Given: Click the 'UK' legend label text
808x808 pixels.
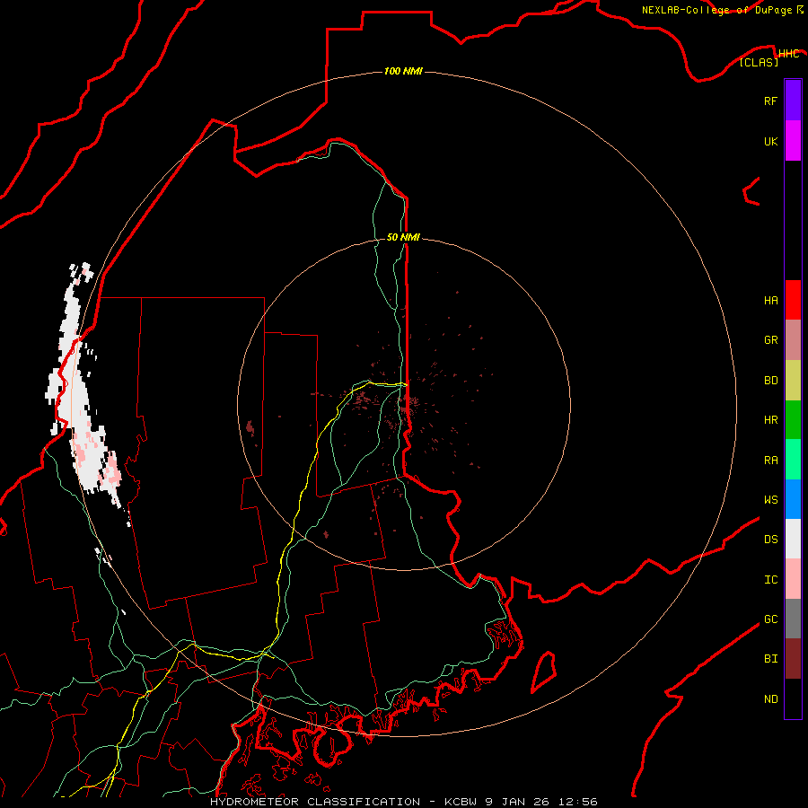Looking at the screenshot, I should pos(770,141).
